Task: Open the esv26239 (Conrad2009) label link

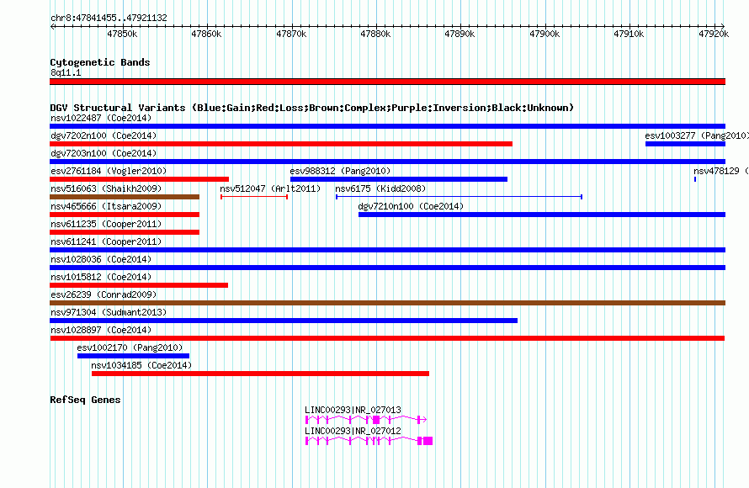Action: (104, 294)
